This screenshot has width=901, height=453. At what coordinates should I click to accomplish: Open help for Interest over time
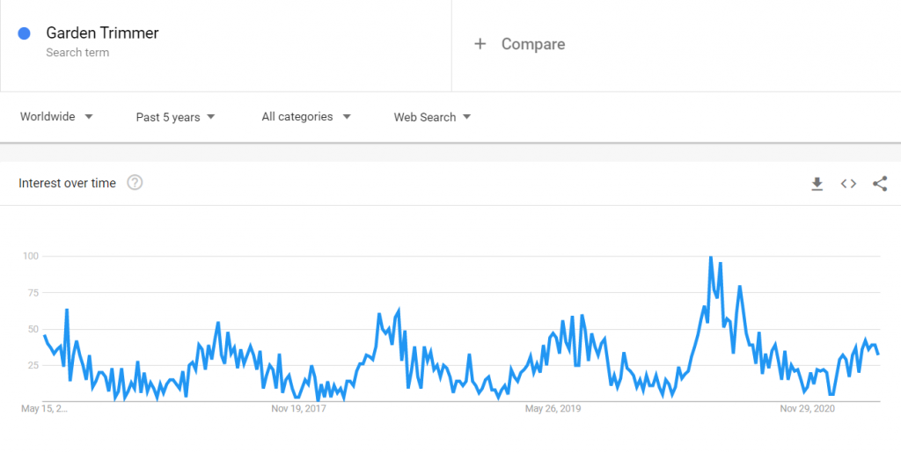tap(135, 183)
